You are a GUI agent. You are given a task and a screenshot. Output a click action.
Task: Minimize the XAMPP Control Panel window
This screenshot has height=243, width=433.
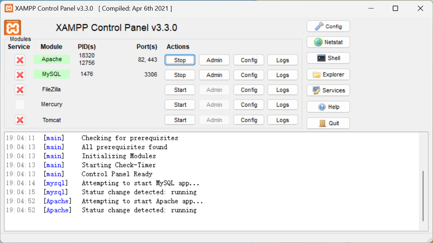pos(371,8)
